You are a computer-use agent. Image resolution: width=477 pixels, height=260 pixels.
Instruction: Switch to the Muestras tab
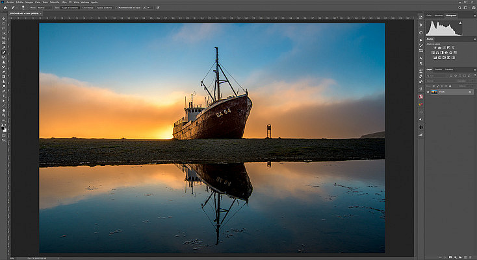(439, 16)
